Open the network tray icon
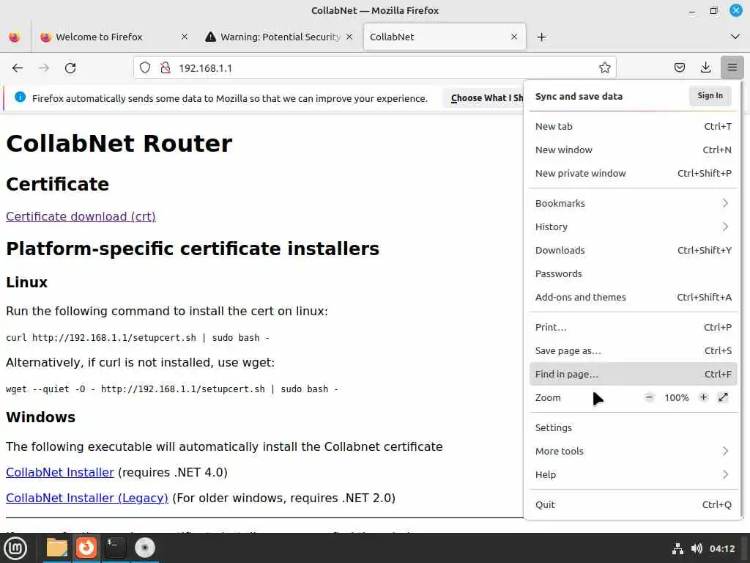The width and height of the screenshot is (750, 563). [677, 548]
